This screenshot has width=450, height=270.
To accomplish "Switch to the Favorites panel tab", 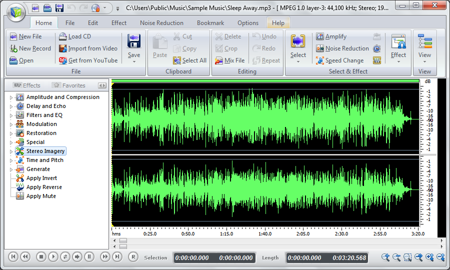I will [x=69, y=85].
